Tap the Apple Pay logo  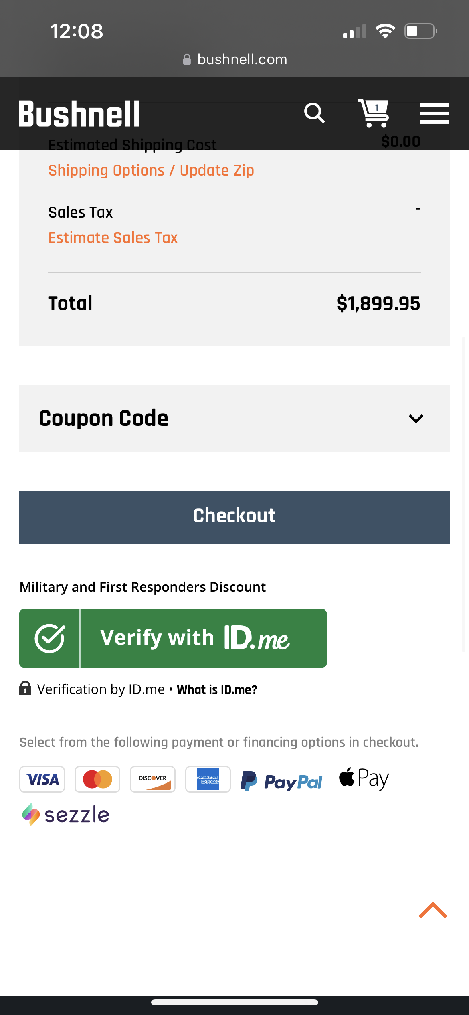364,778
